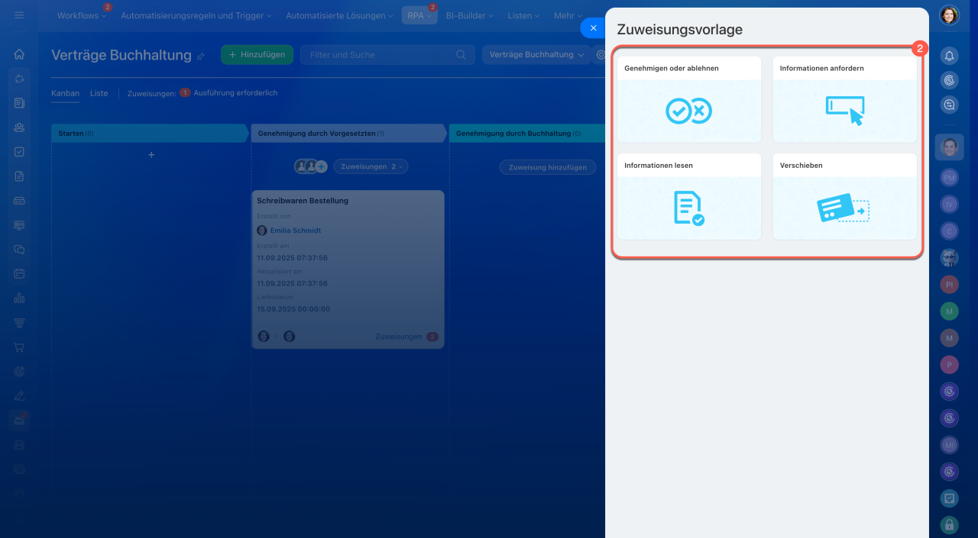Screen dimensions: 978x538
Task: Click the Verträge Buchhaltung page title
Action: click(121, 55)
